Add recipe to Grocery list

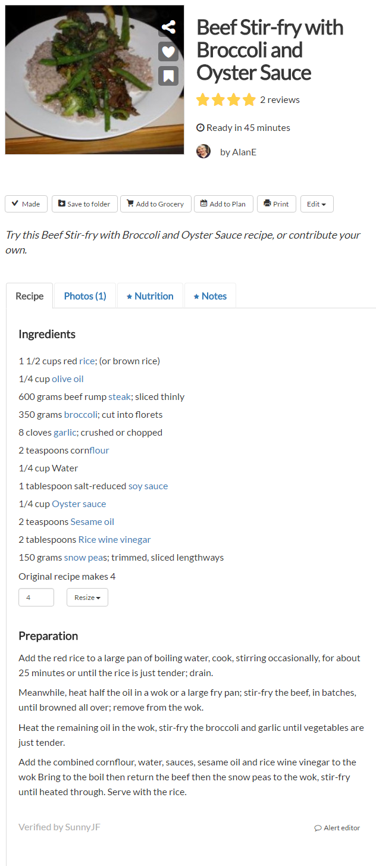(156, 204)
